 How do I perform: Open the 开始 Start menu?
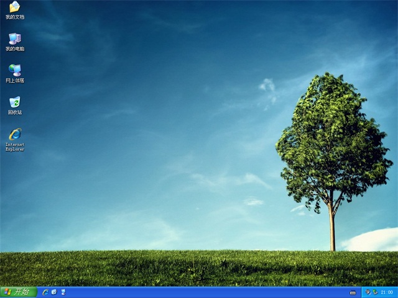18,292
